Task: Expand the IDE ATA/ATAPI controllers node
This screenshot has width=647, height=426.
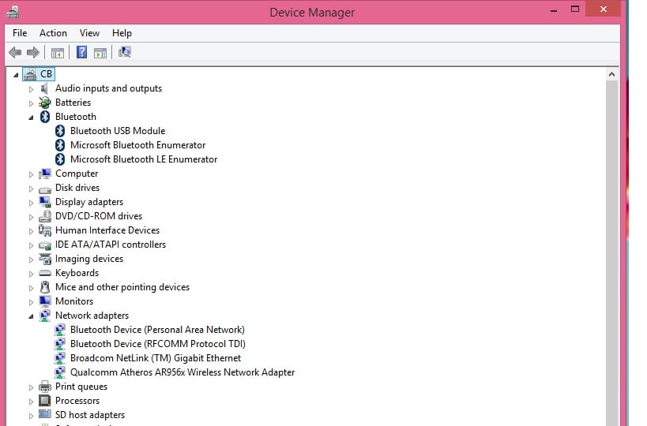Action: point(31,245)
